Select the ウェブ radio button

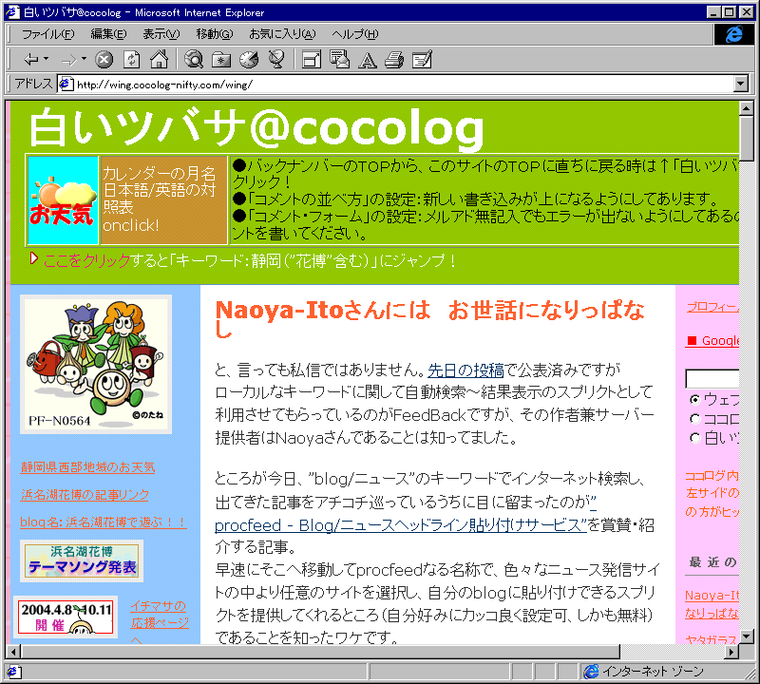pyautogui.click(x=695, y=399)
